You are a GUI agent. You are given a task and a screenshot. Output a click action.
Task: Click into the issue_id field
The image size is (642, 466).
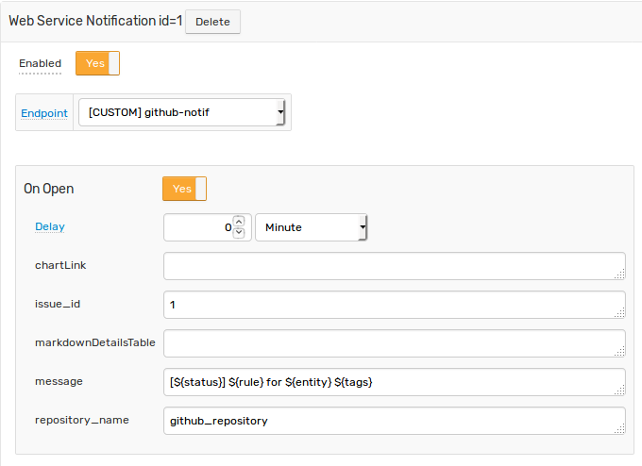pyautogui.click(x=395, y=305)
